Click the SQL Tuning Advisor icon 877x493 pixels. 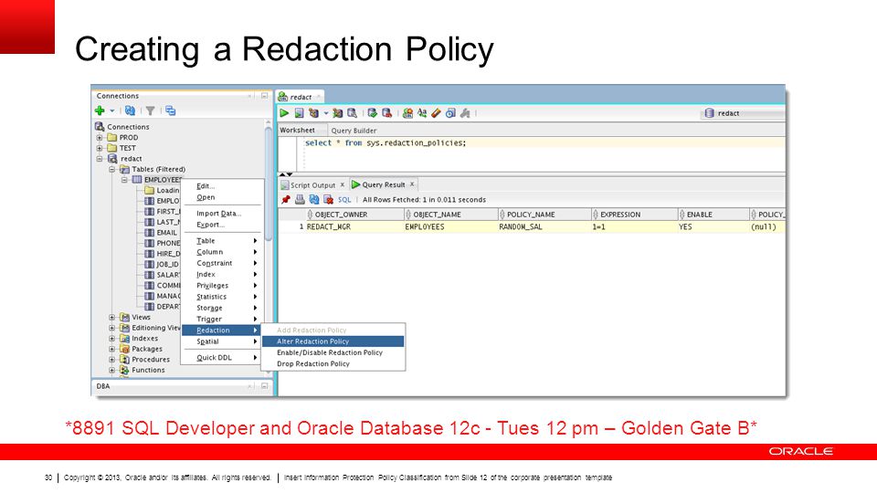pos(352,113)
